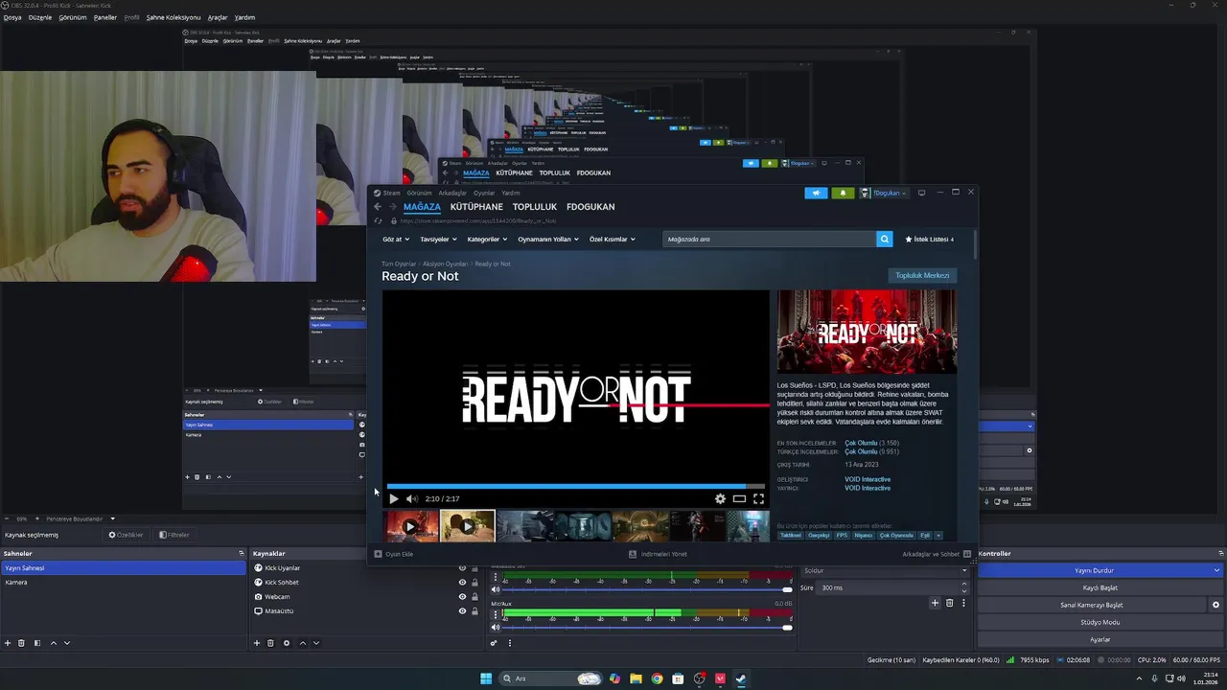
Task: Mute the Steam trailer volume
Action: pyautogui.click(x=412, y=498)
